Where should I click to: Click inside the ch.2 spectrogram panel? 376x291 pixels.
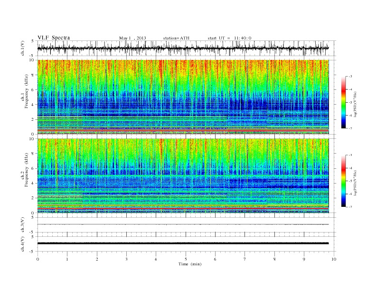(x=183, y=176)
